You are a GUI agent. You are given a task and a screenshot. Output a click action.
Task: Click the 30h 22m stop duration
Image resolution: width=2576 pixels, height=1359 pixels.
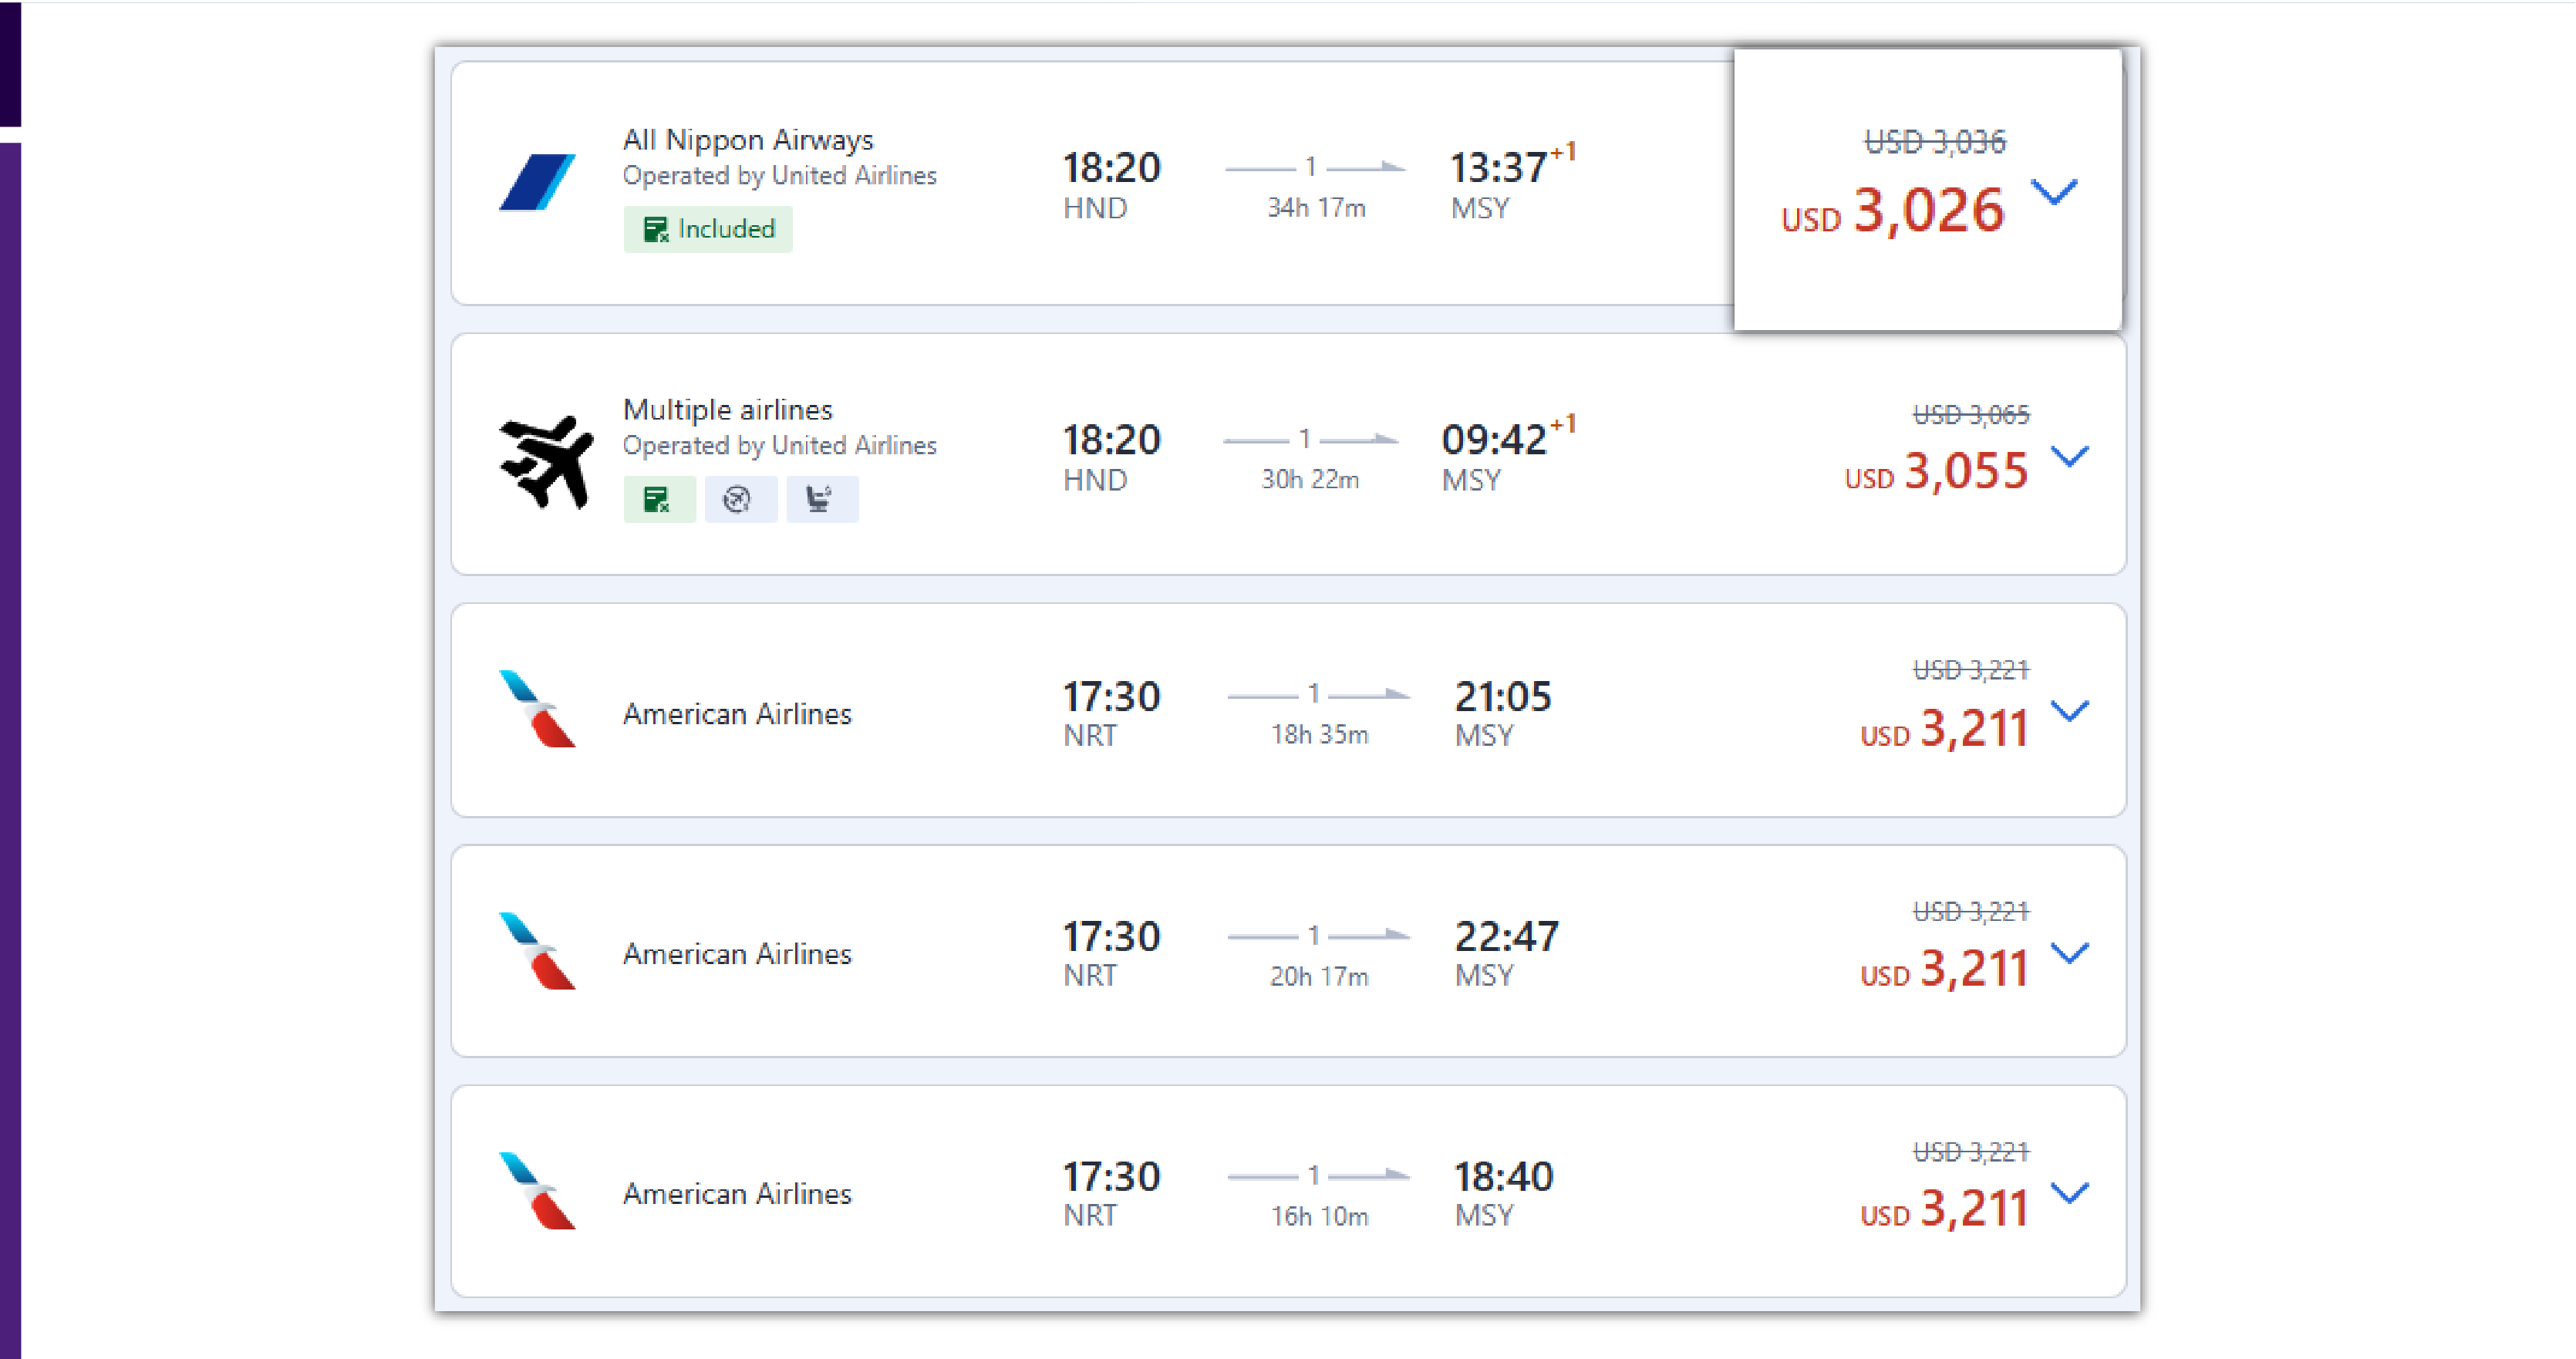click(x=1310, y=480)
